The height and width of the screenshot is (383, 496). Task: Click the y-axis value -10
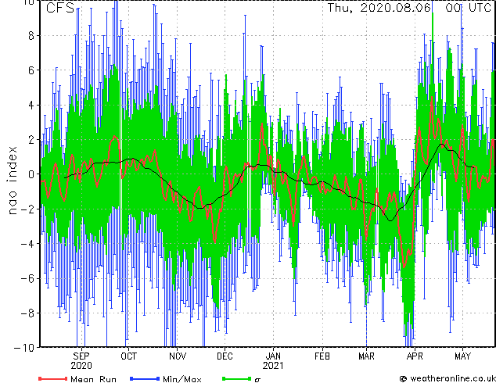click(x=24, y=348)
